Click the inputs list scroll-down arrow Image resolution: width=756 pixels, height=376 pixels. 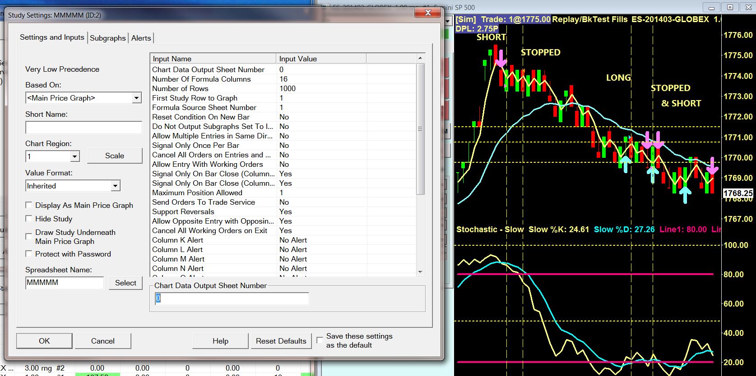[x=420, y=272]
